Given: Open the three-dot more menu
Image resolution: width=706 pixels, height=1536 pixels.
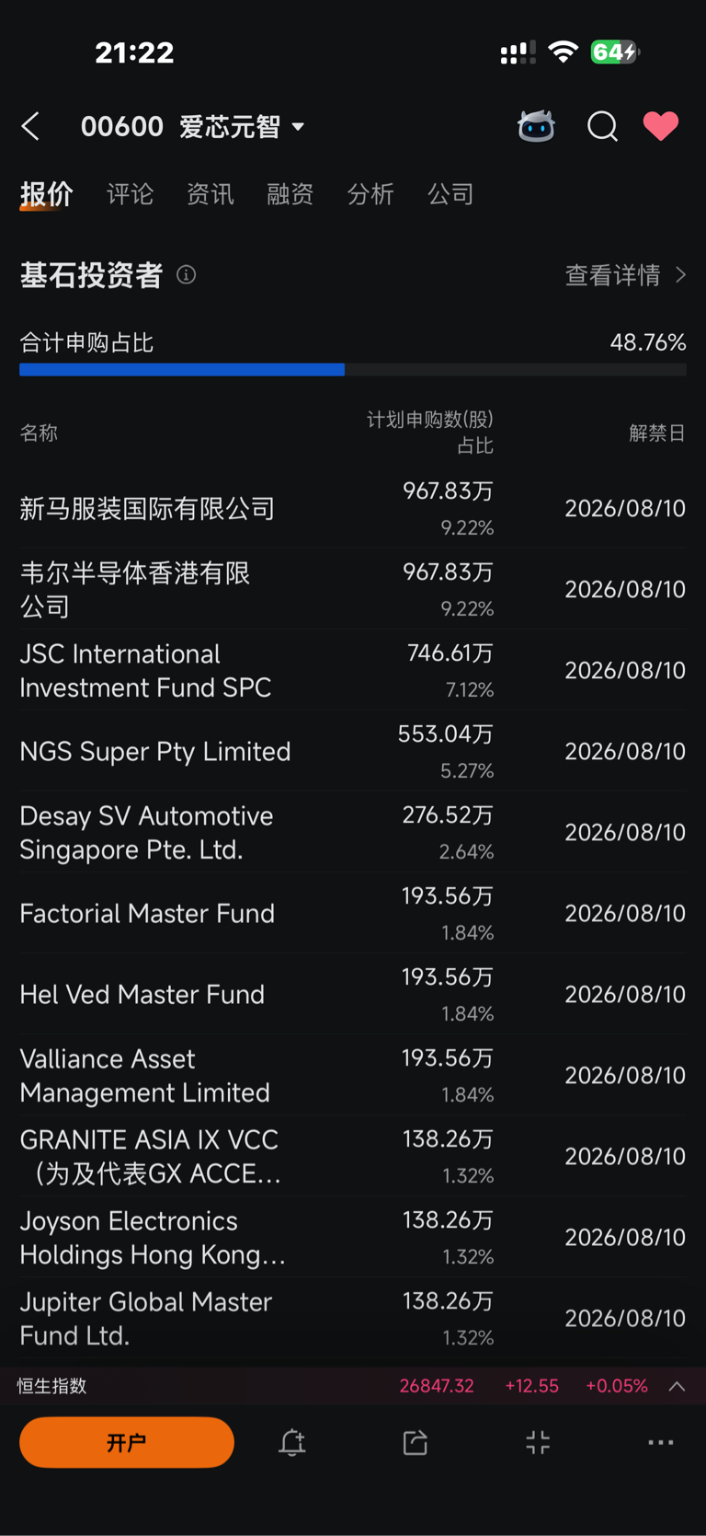Looking at the screenshot, I should click(661, 1442).
